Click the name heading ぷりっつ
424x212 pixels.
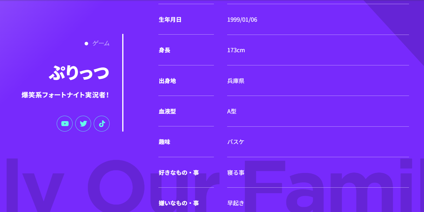[79, 72]
